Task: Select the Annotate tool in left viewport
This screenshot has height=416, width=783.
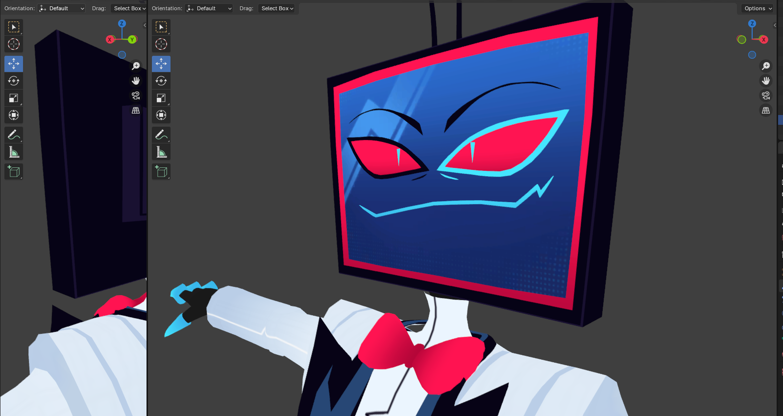Action: tap(14, 135)
